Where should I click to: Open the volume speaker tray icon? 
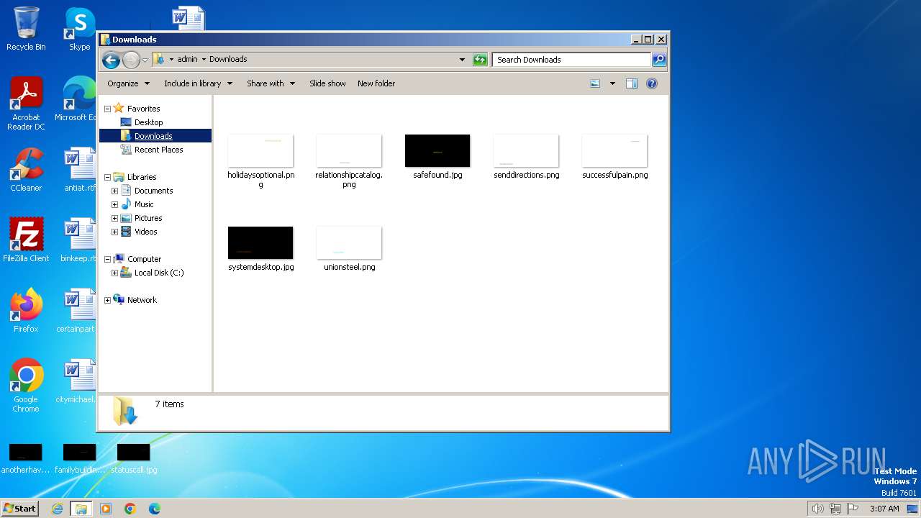coord(817,509)
